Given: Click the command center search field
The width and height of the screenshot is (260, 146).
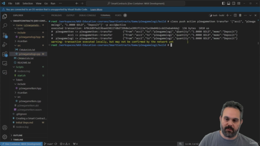Looking at the screenshot, I should click(136, 3).
